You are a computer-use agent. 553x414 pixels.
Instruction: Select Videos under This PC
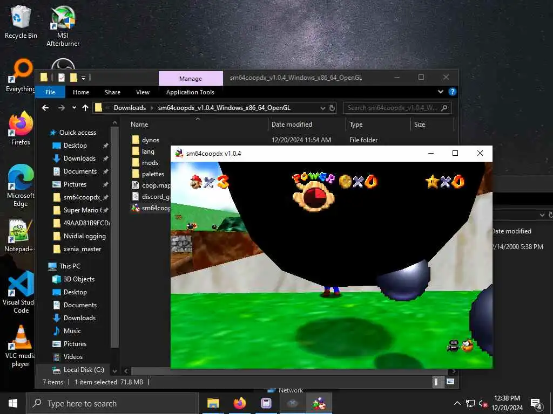coord(68,357)
